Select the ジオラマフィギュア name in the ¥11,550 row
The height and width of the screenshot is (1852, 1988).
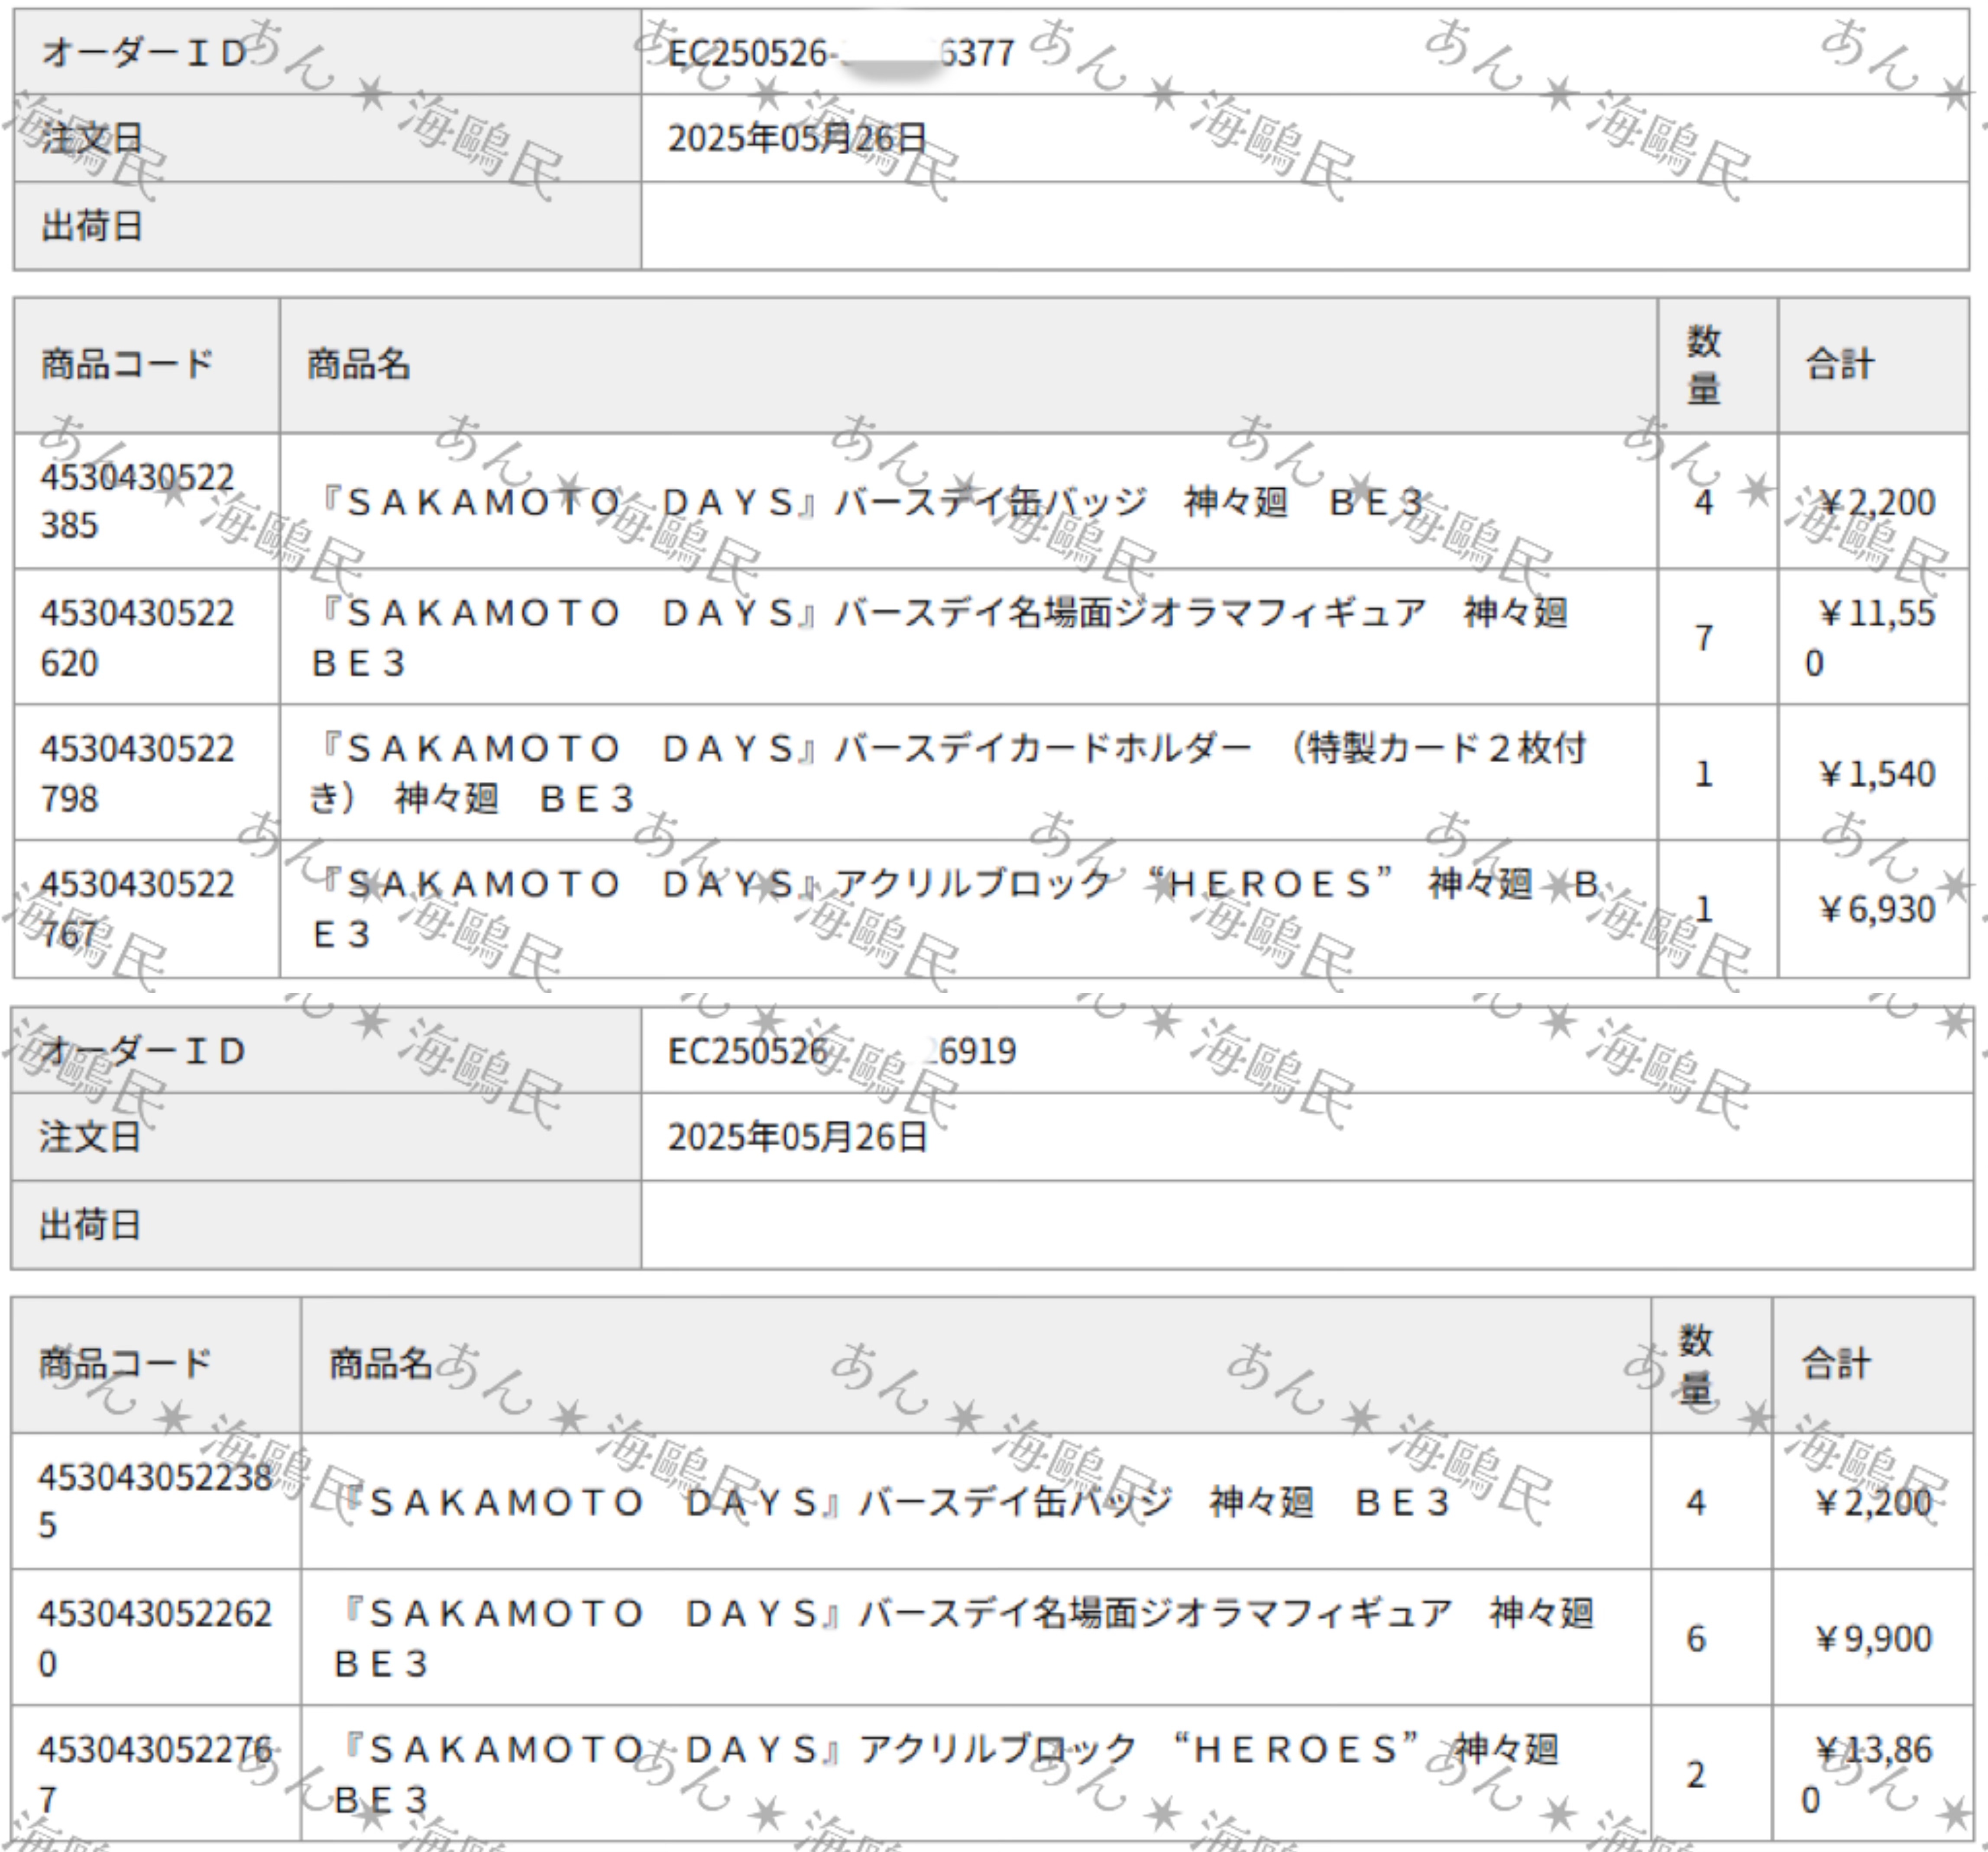click(x=940, y=637)
